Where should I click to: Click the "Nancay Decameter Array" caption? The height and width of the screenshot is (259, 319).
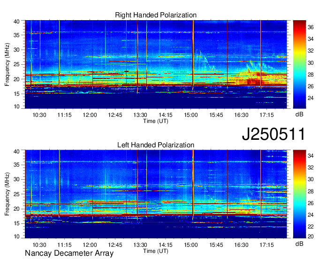click(x=69, y=253)
